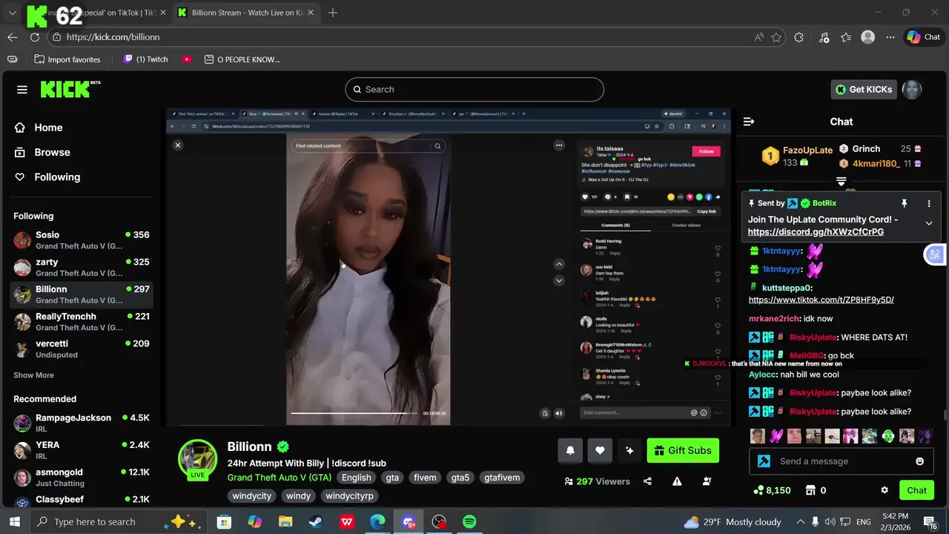Expand the pinned message chevron
949x534 pixels.
929,223
